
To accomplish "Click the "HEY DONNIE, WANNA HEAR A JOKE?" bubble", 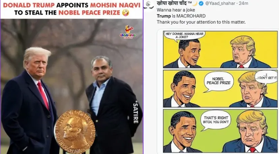I will click(184, 35).
